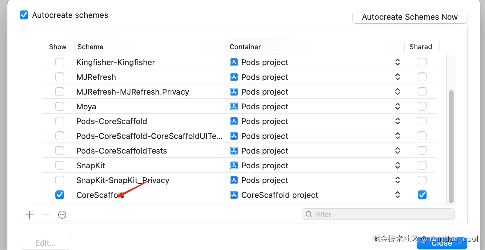The width and height of the screenshot is (485, 250).
Task: Enable Show checkbox for MJRefresh scheme
Action: [60, 77]
